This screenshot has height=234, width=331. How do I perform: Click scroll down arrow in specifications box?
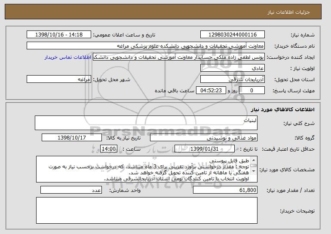pyautogui.click(x=254, y=171)
